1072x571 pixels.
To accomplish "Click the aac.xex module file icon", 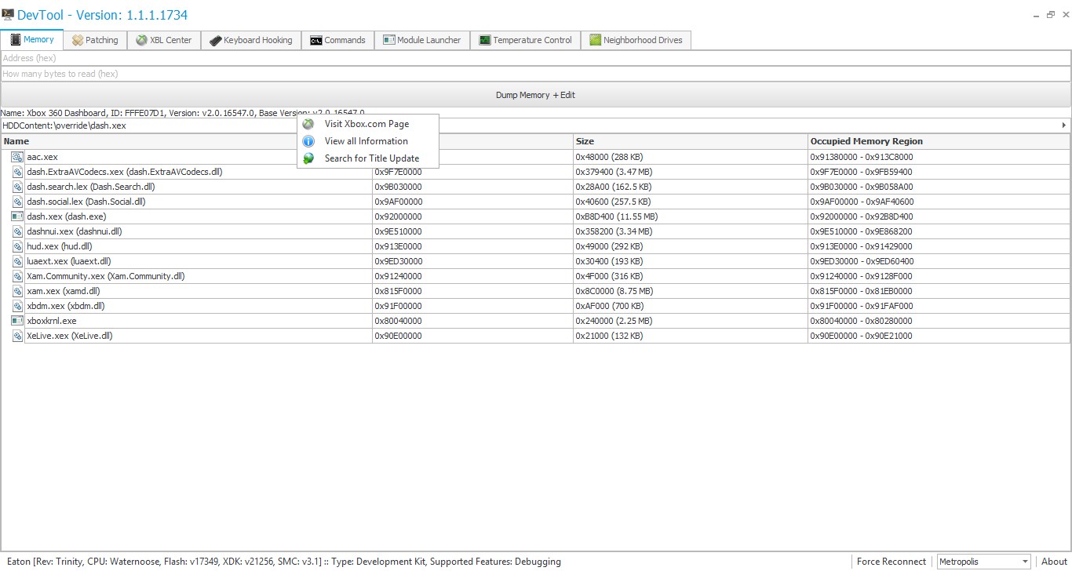I will [x=17, y=157].
